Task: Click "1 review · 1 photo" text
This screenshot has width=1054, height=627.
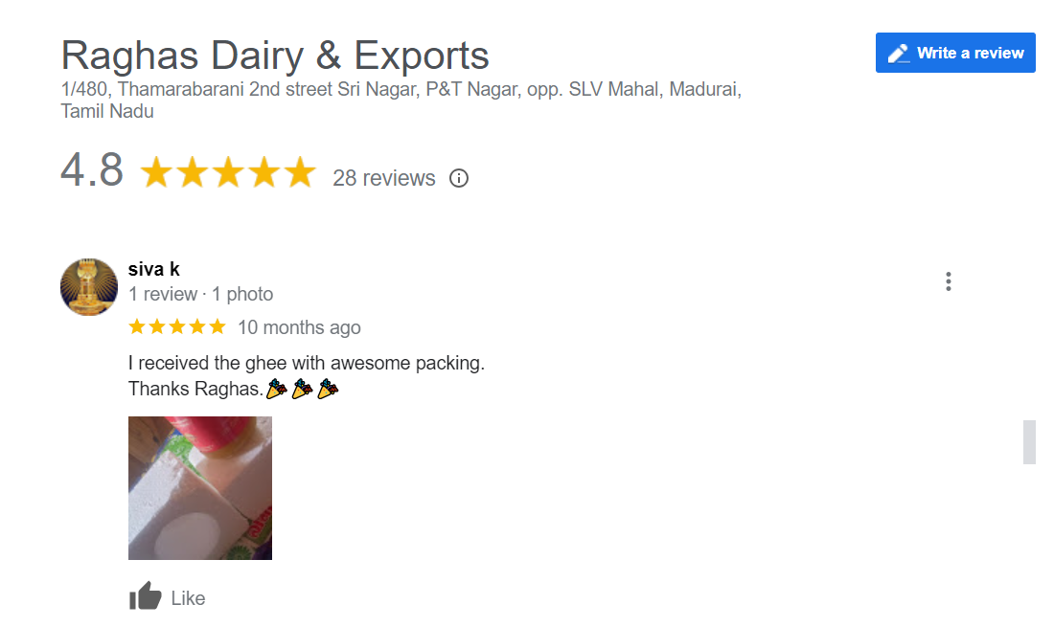Action: pos(201,294)
